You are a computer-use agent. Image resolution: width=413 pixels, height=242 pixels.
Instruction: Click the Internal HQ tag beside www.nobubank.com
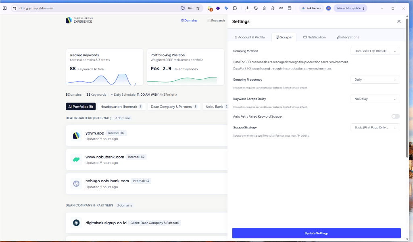[x=136, y=157]
